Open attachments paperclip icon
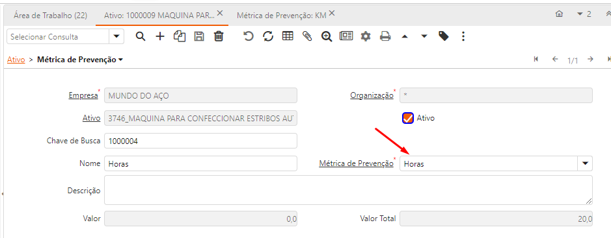 [x=307, y=36]
